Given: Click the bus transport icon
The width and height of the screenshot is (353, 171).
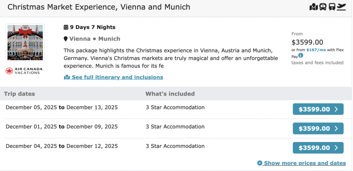Looking at the screenshot, I should click(323, 7).
